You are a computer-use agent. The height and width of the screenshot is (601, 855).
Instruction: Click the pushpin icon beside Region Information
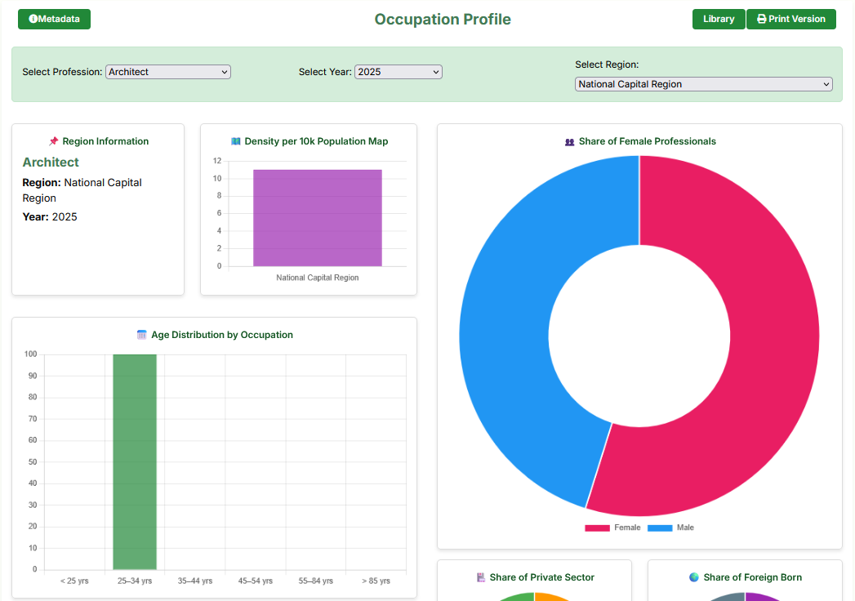53,141
